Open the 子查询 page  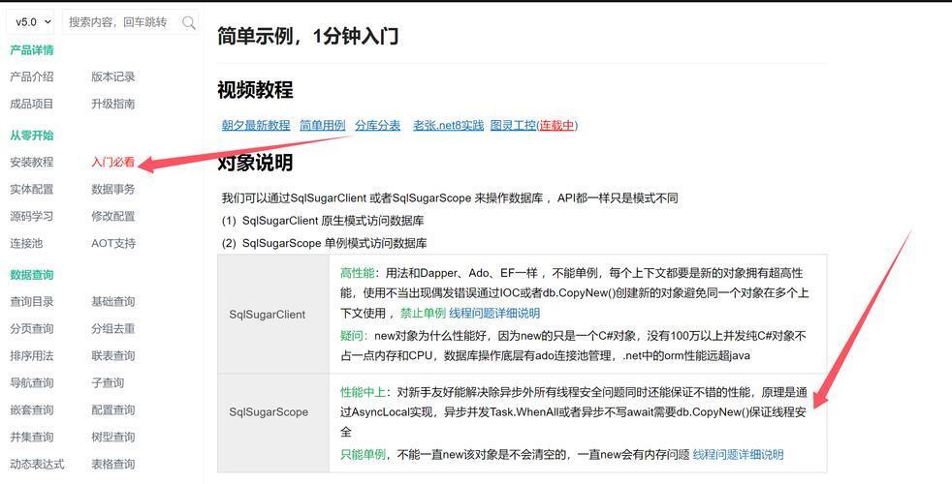(108, 382)
